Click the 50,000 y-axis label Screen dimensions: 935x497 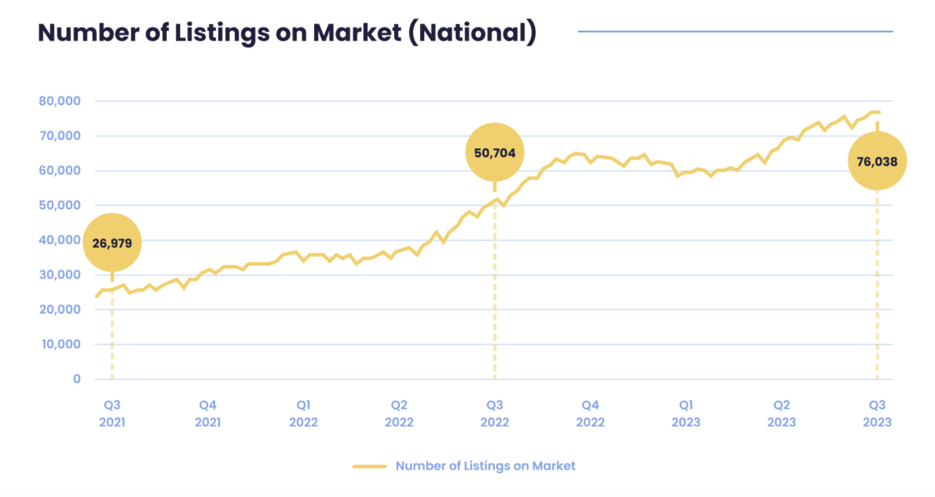pos(59,205)
